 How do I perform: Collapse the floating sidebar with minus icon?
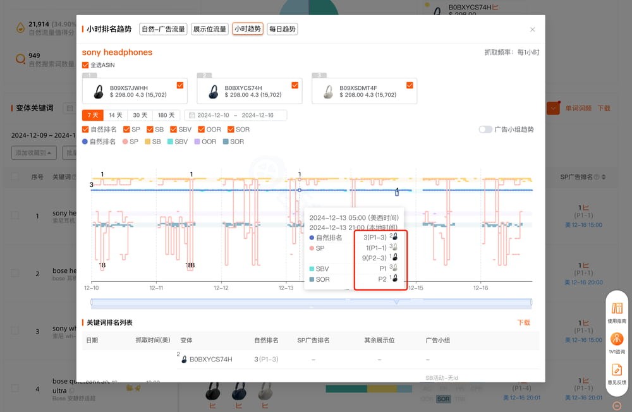coord(617,406)
